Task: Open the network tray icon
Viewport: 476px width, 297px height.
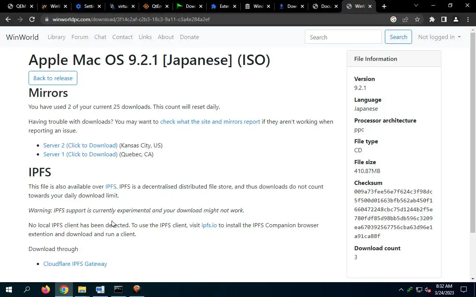Action: [419, 290]
